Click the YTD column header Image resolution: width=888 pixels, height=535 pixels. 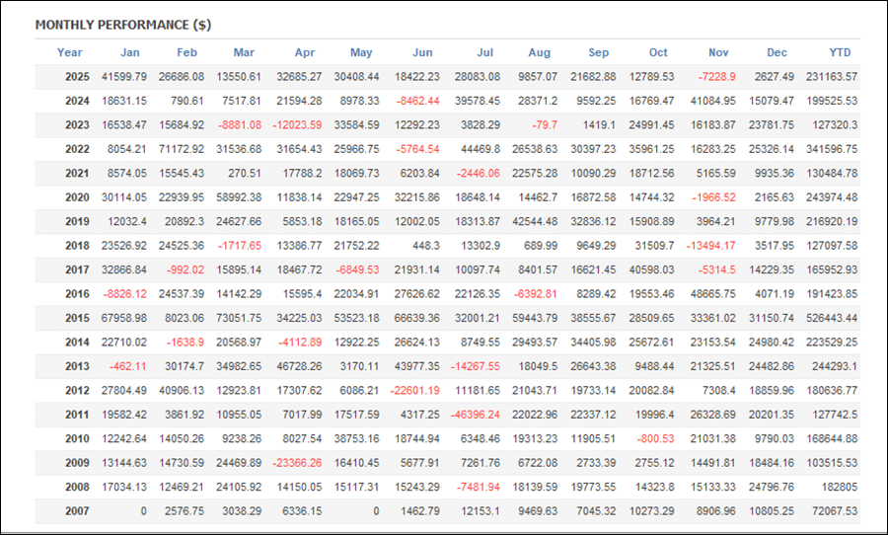point(840,53)
